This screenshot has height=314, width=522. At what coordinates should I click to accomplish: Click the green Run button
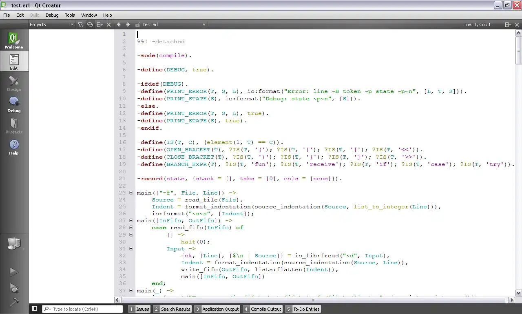[x=14, y=272]
